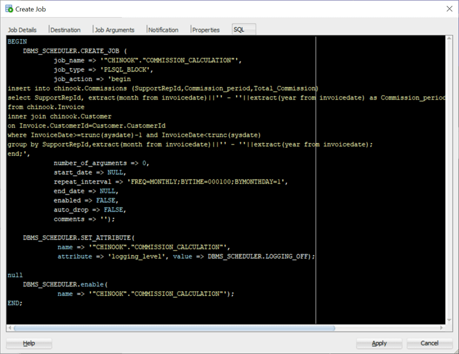Cancel the Create Job dialog
Image resolution: width=459 pixels, height=354 pixels.
click(x=429, y=343)
